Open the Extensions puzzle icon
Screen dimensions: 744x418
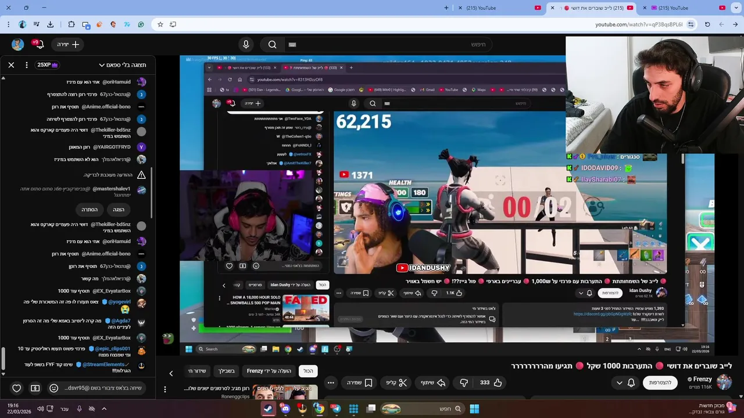click(71, 24)
